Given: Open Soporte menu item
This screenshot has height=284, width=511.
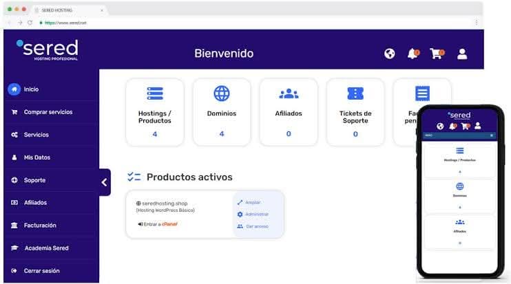Looking at the screenshot, I should pyautogui.click(x=34, y=180).
